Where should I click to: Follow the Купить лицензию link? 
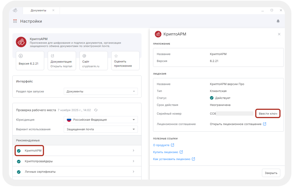[166, 152]
